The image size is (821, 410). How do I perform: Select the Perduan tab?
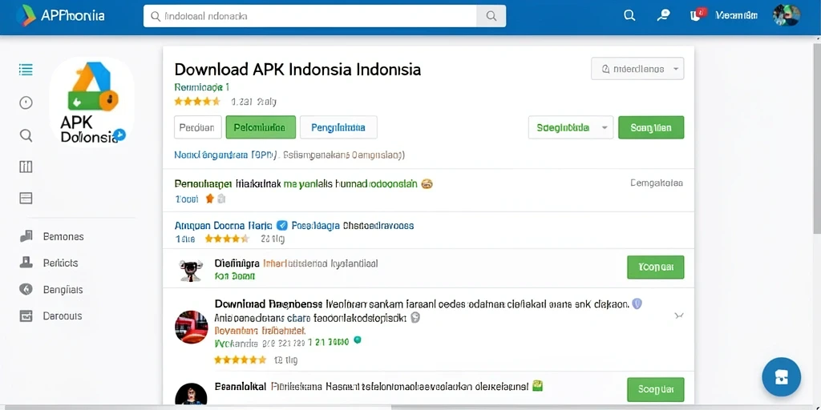point(197,127)
